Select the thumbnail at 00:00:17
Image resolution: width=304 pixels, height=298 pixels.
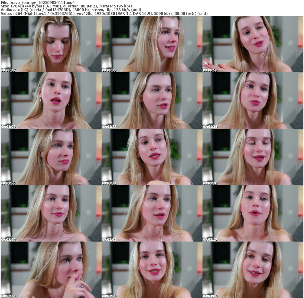click(51, 44)
